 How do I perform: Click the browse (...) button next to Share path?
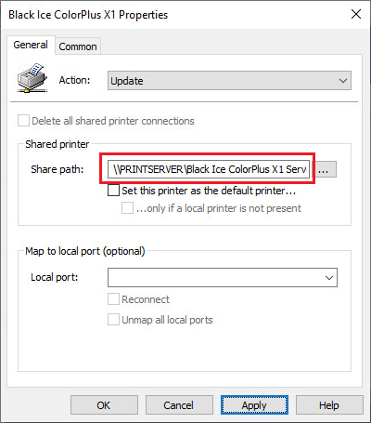(x=324, y=169)
